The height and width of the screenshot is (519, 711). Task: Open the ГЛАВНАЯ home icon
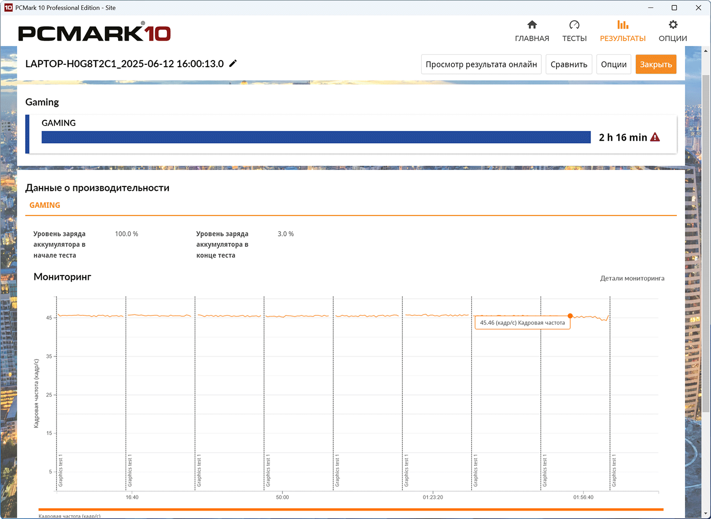[532, 25]
